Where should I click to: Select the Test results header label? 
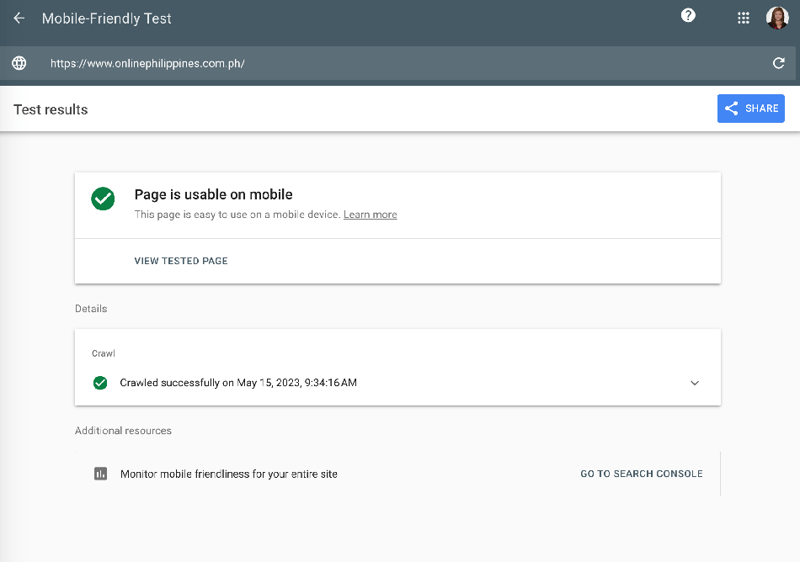(x=50, y=109)
